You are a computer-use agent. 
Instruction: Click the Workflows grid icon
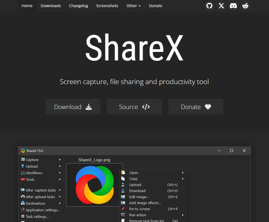point(23,173)
